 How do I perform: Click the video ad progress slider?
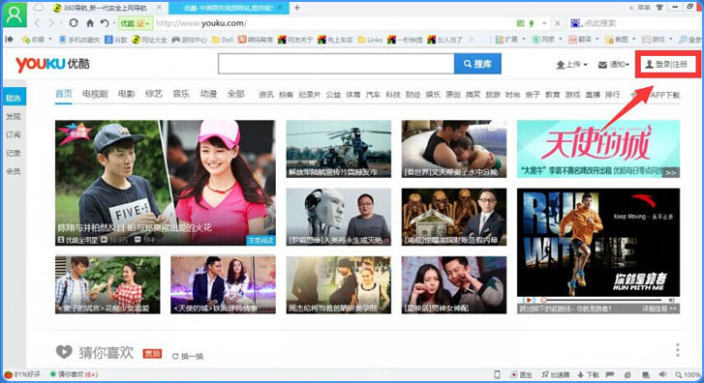pyautogui.click(x=604, y=300)
